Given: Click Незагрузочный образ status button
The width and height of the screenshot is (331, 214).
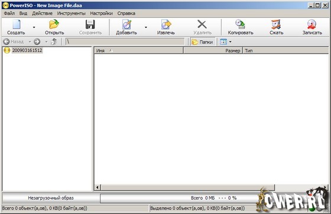Looking at the screenshot, I should click(x=51, y=198).
